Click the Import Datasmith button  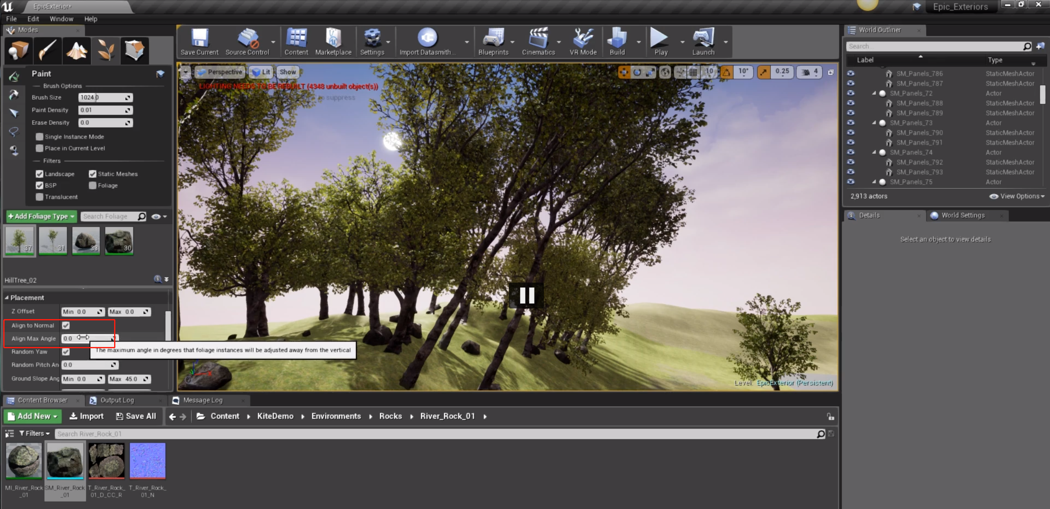click(x=427, y=42)
